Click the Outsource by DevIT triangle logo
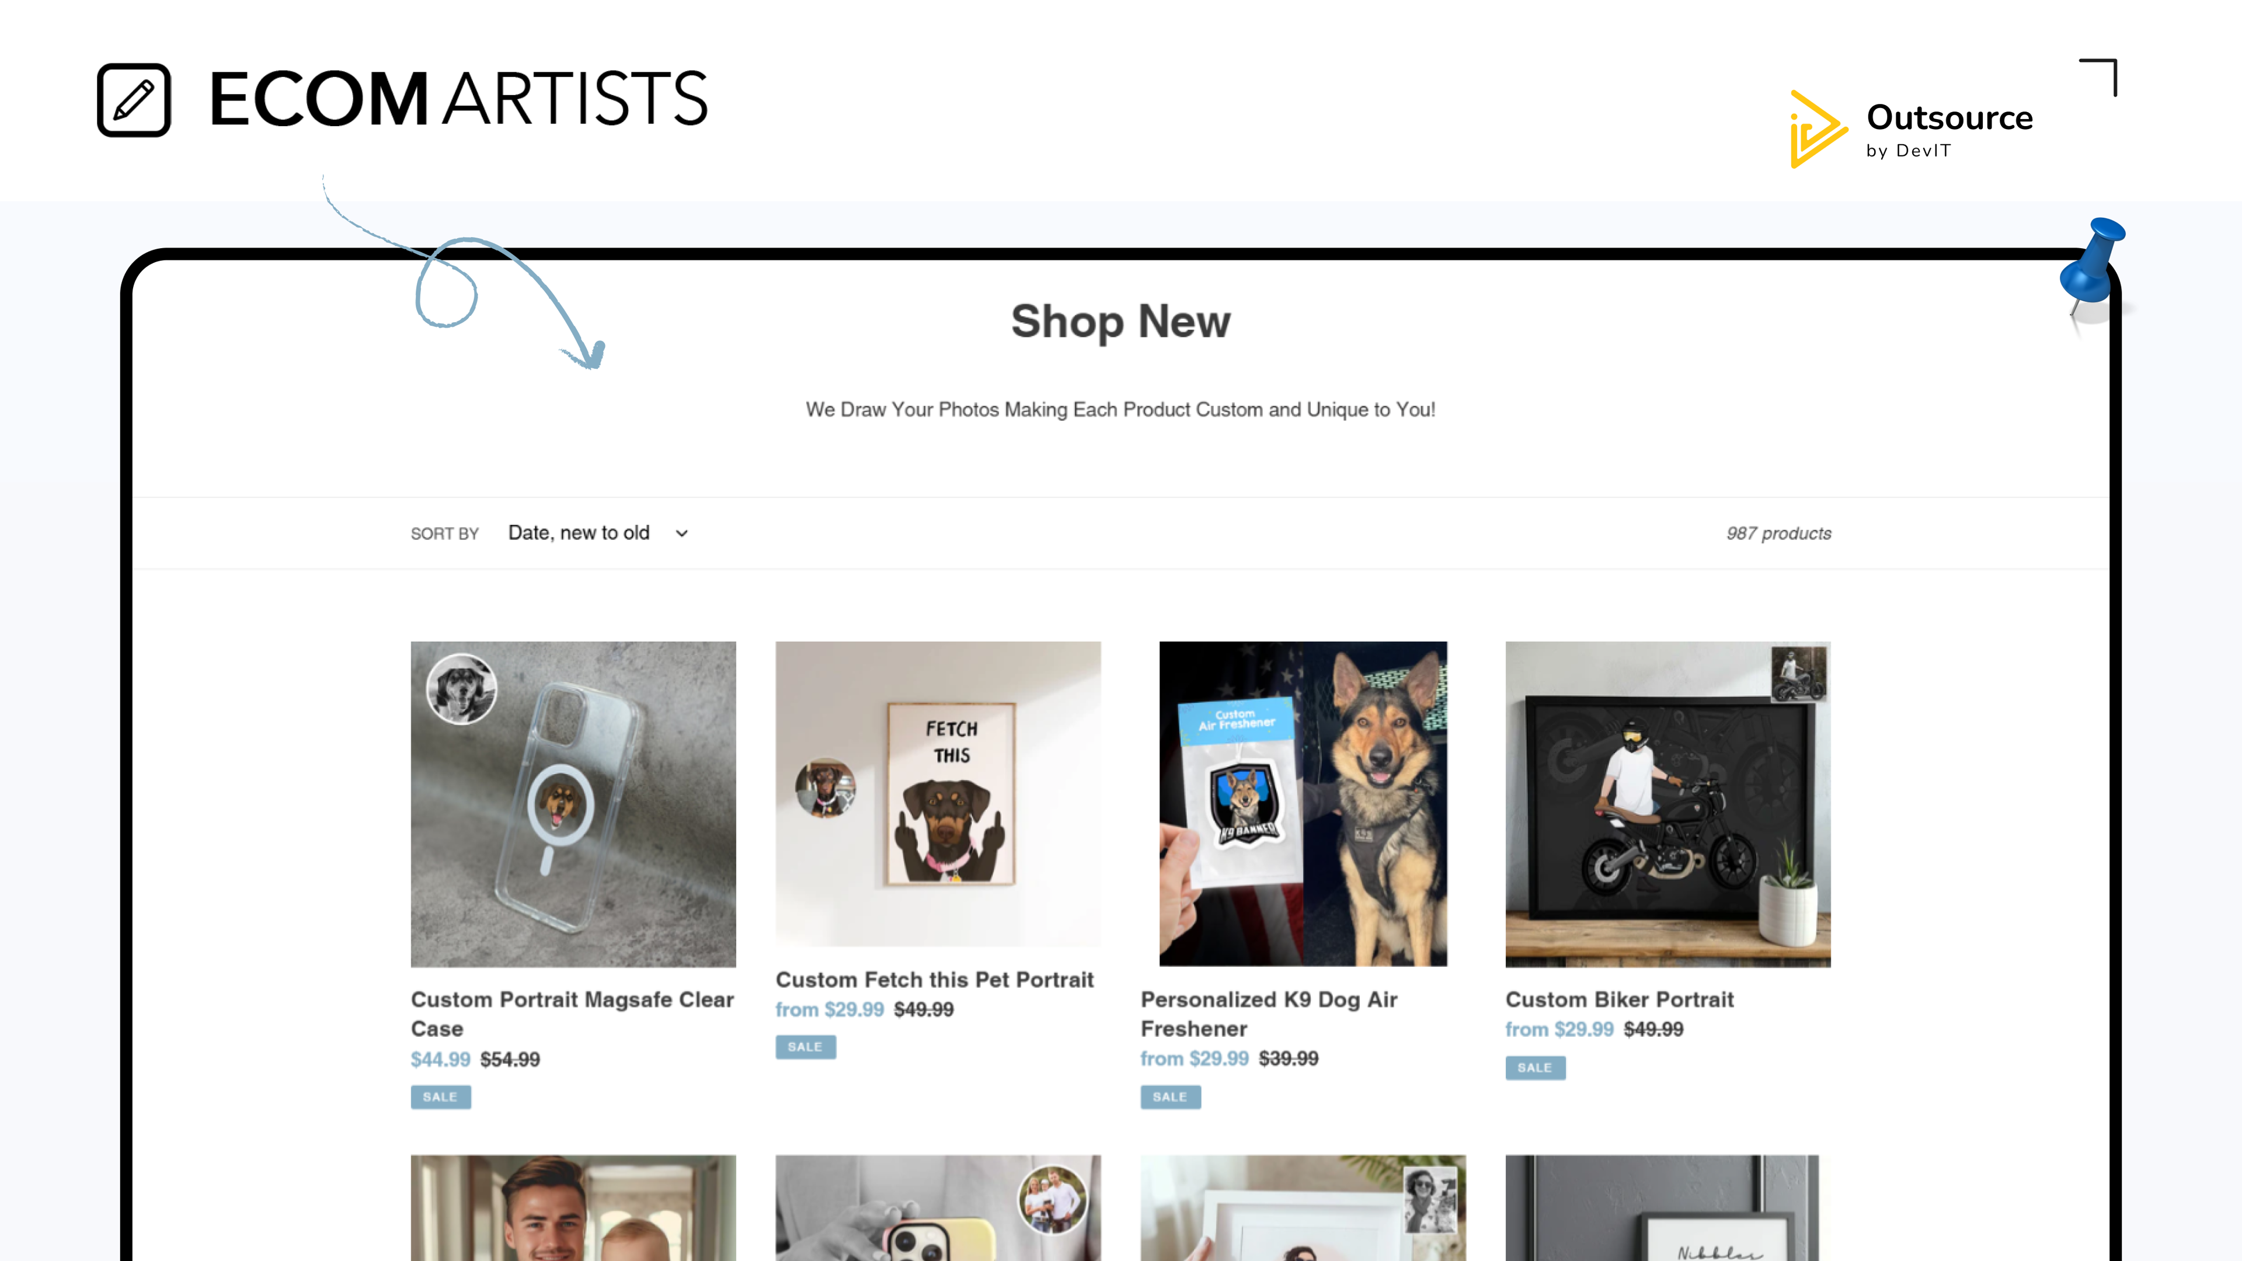The height and width of the screenshot is (1261, 2242). click(x=1816, y=129)
